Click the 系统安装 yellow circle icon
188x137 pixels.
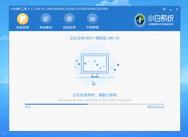[23, 19]
